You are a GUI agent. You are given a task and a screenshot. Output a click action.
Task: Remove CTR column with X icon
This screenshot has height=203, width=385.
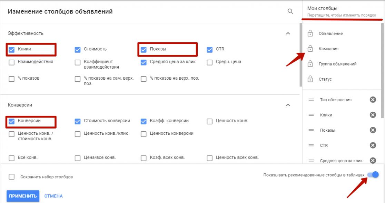point(373,145)
